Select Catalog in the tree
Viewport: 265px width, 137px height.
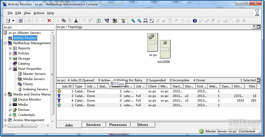coord(24,64)
